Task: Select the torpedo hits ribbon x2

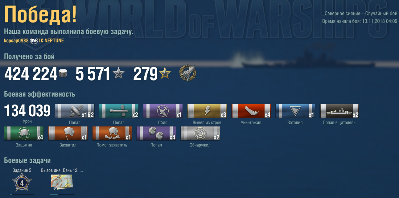Action: click(x=119, y=111)
